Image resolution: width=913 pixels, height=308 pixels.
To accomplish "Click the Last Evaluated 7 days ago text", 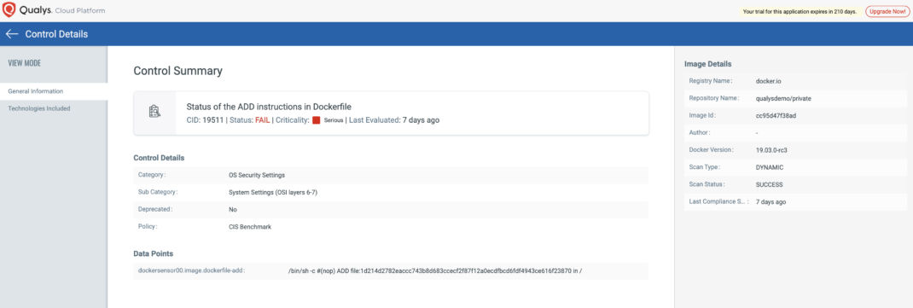I will [x=394, y=120].
